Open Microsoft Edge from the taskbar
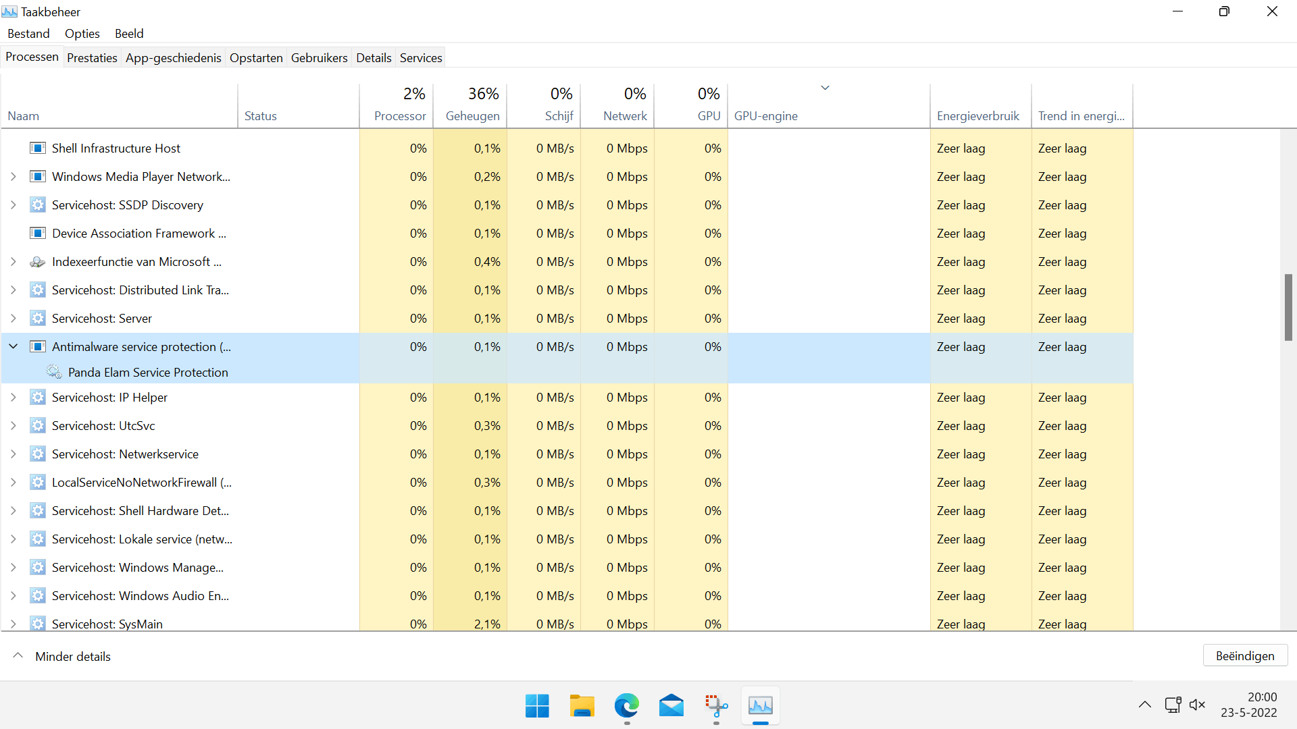1297x729 pixels. [x=626, y=706]
